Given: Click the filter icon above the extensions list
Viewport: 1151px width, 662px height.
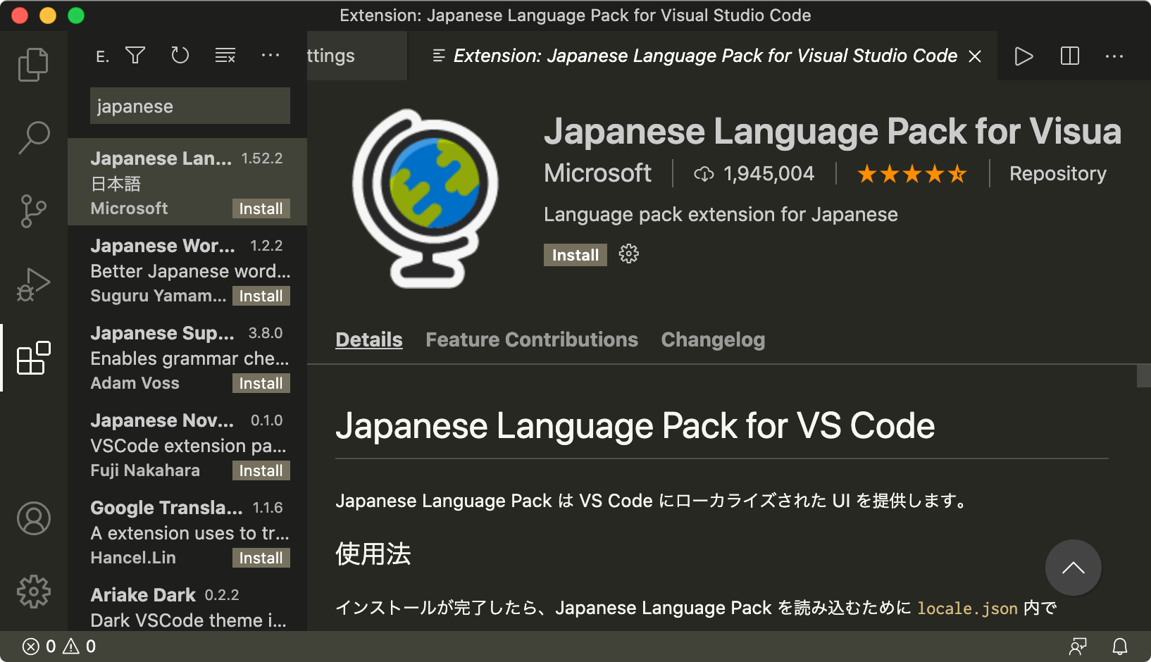Looking at the screenshot, I should [135, 55].
